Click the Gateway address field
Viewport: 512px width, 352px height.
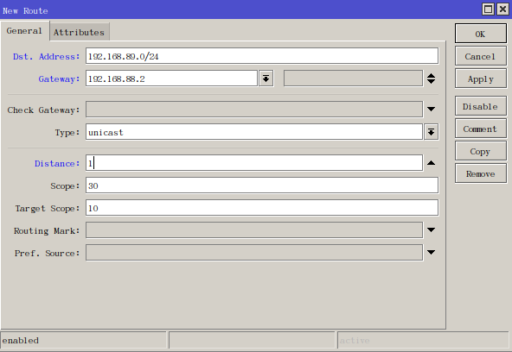click(171, 79)
